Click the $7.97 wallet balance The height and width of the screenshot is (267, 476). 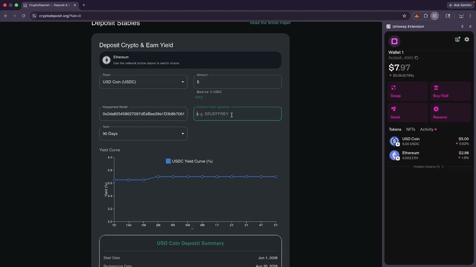pos(399,67)
